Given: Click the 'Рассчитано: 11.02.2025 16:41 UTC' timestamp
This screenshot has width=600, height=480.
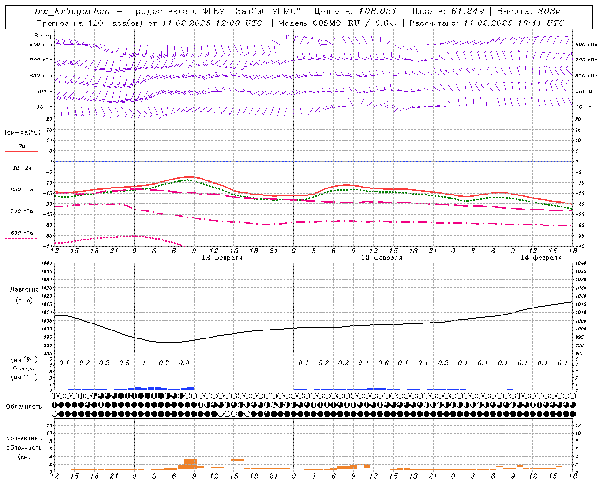Looking at the screenshot, I should pyautogui.click(x=487, y=23).
